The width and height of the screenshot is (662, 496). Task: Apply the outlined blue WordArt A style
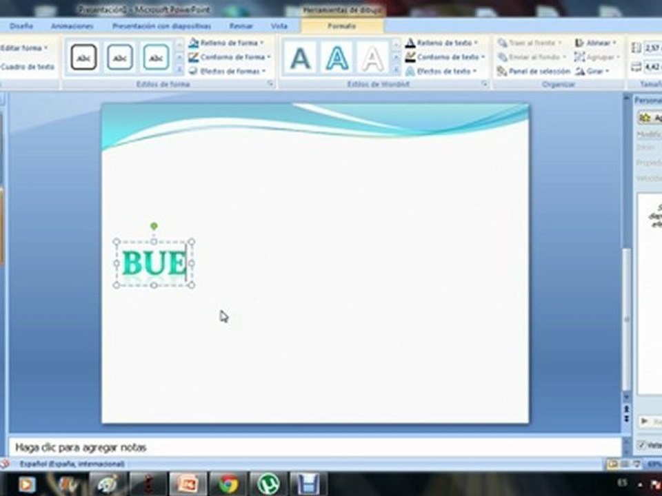click(x=337, y=58)
